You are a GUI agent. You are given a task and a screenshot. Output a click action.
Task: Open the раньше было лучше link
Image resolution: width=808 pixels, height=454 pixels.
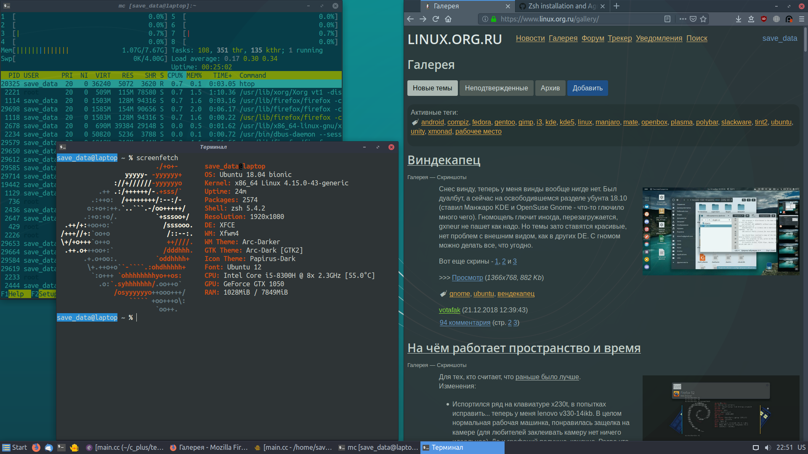tap(547, 377)
